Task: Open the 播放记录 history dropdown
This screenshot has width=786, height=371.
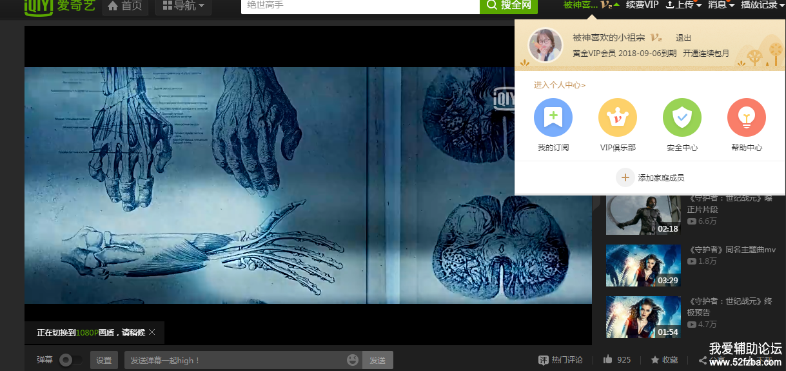Action: tap(763, 5)
